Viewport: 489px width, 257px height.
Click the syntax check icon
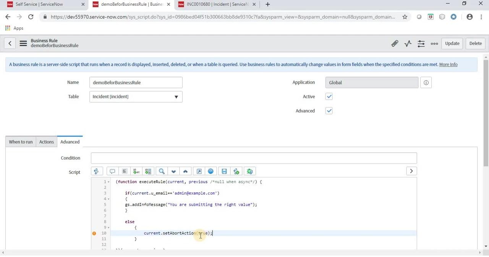pyautogui.click(x=236, y=172)
